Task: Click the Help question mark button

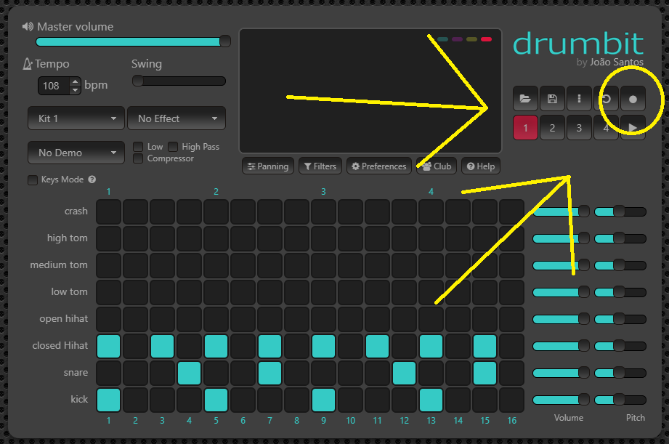Action: (x=480, y=166)
